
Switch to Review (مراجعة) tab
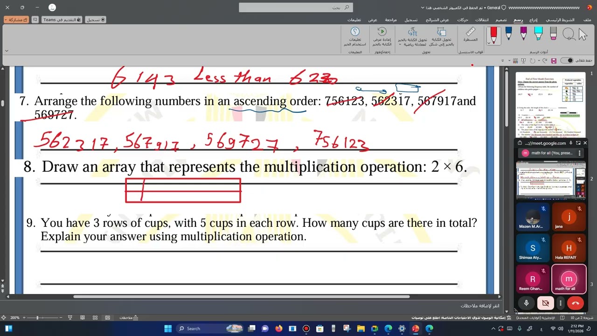click(x=391, y=20)
